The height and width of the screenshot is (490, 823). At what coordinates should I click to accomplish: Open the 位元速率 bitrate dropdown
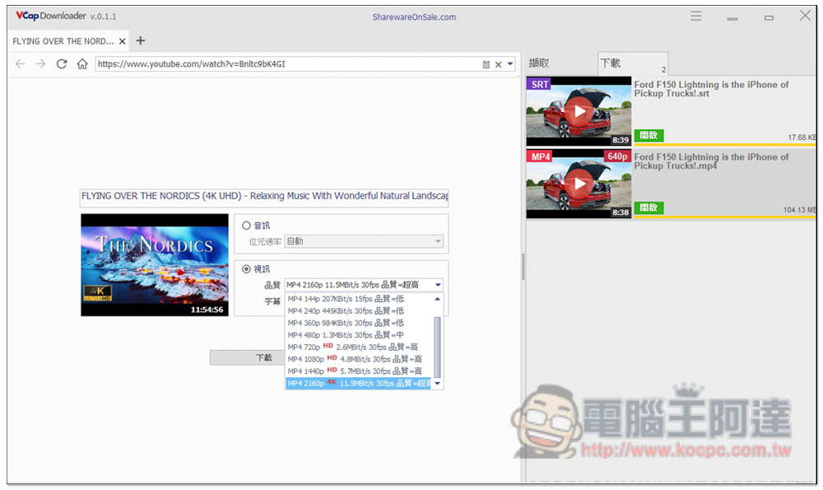pos(364,241)
